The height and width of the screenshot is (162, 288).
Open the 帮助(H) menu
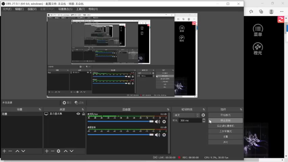93,9
